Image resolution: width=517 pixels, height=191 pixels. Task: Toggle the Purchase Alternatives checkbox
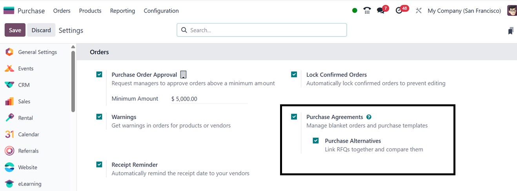click(x=316, y=140)
